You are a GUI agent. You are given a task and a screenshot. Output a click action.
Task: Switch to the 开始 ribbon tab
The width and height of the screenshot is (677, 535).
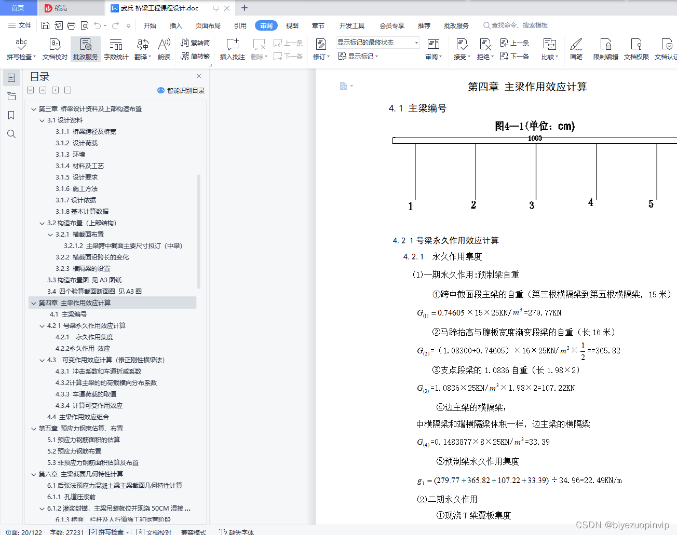(150, 25)
